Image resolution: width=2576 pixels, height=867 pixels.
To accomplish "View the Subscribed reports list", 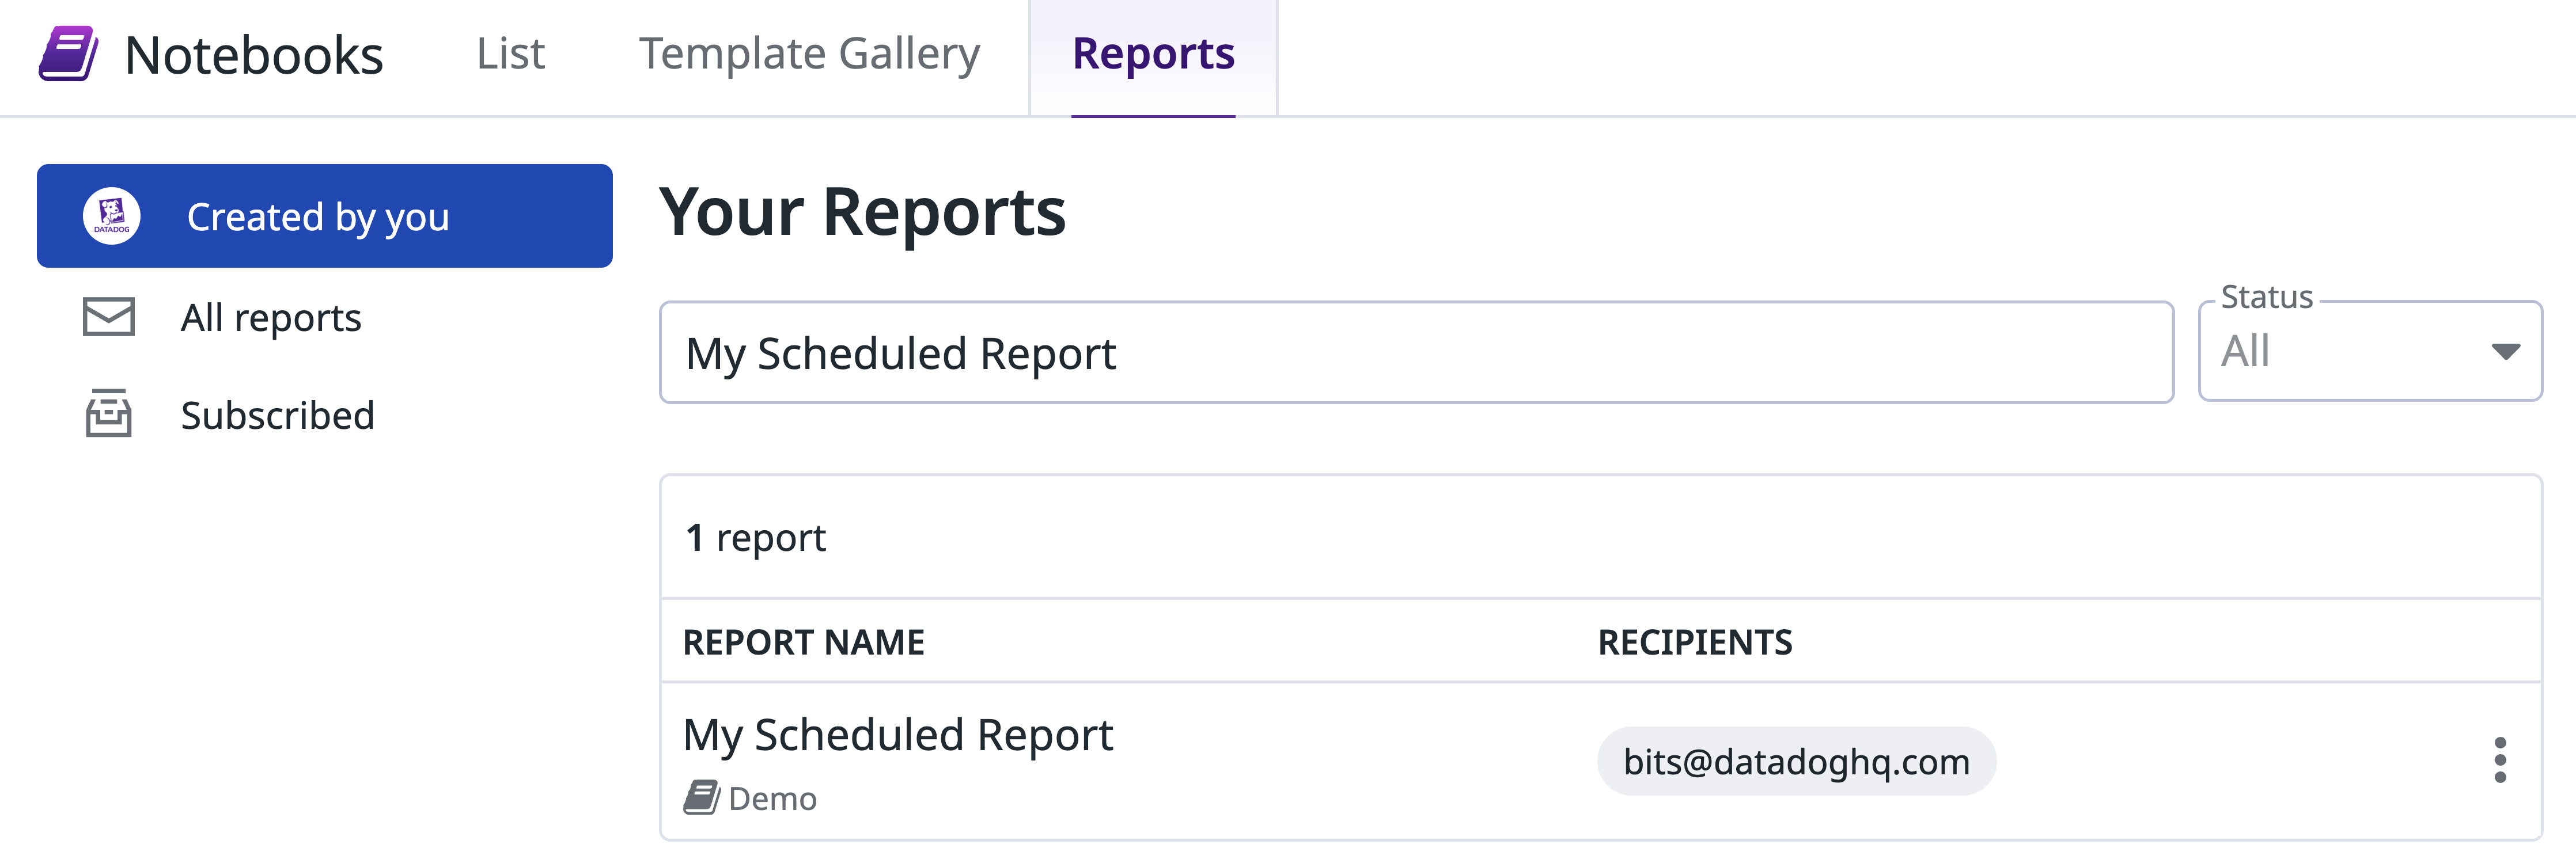I will click(277, 415).
